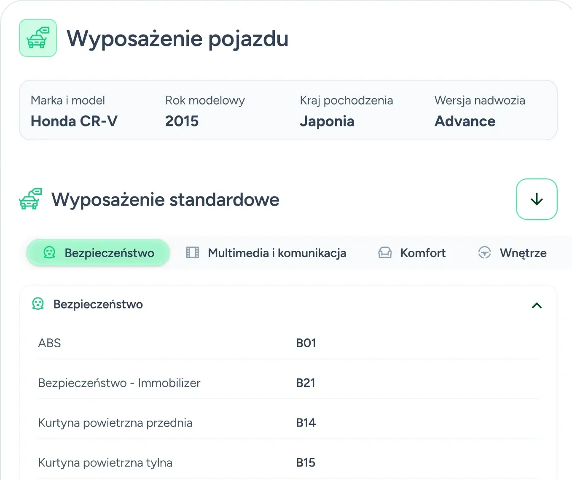This screenshot has width=572, height=480.
Task: Click the Wyposażenie pojazdu heading
Action: point(177,39)
